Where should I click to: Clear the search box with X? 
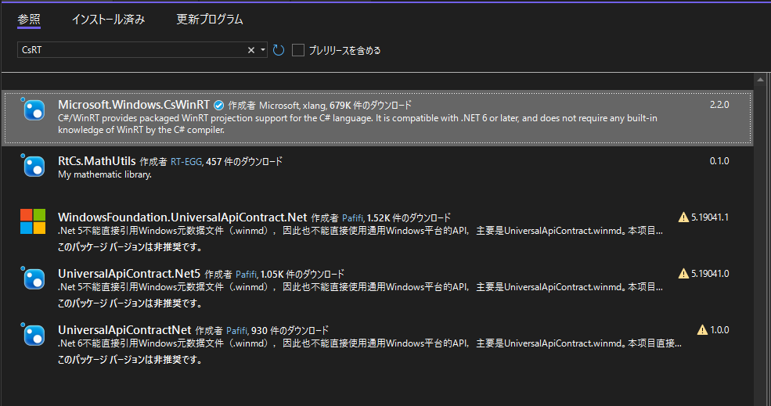tap(251, 49)
